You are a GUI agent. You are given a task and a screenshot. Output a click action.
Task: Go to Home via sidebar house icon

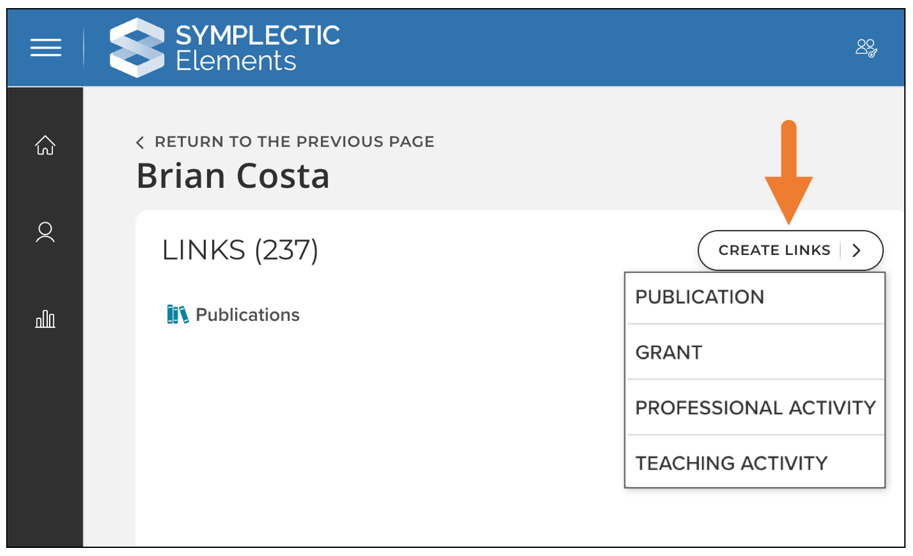[45, 145]
